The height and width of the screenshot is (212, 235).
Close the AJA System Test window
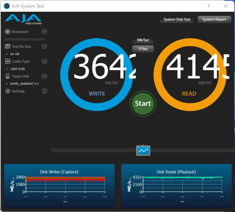click(226, 6)
